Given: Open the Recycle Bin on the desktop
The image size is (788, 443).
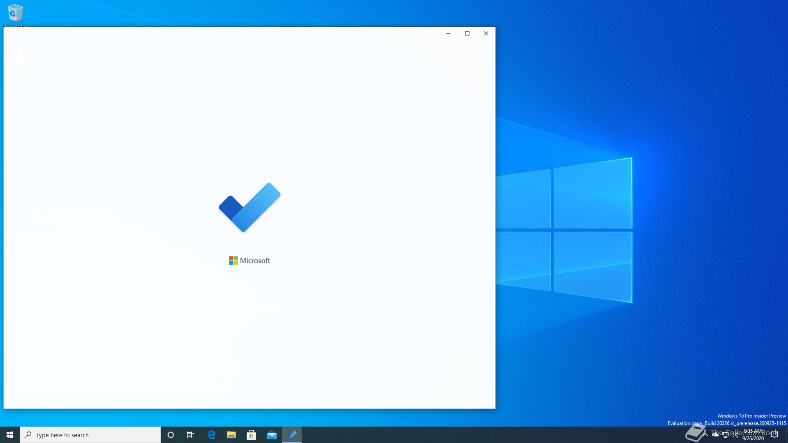Looking at the screenshot, I should [x=16, y=15].
